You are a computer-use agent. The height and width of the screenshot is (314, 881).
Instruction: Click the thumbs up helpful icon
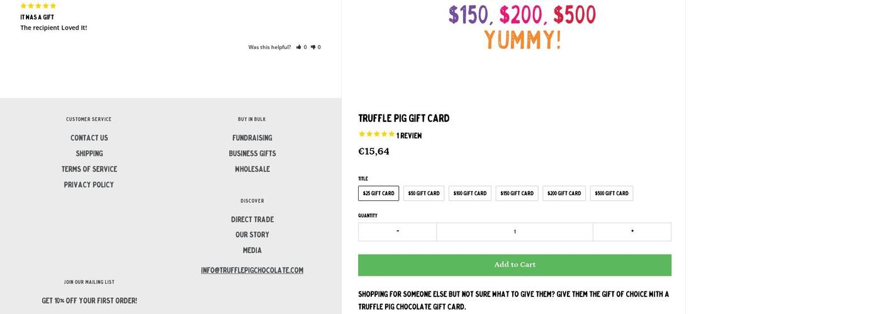[x=299, y=47]
